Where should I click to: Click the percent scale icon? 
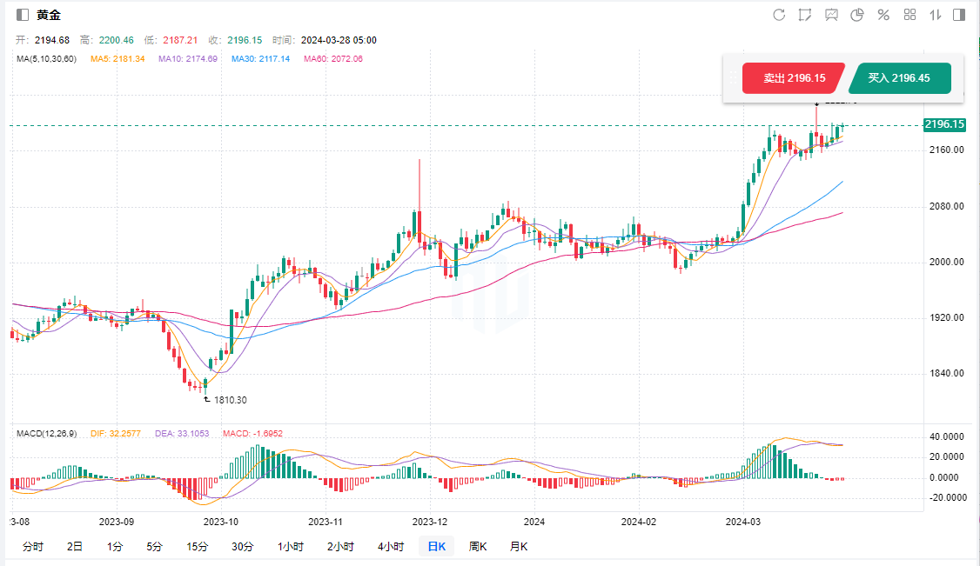click(x=883, y=15)
